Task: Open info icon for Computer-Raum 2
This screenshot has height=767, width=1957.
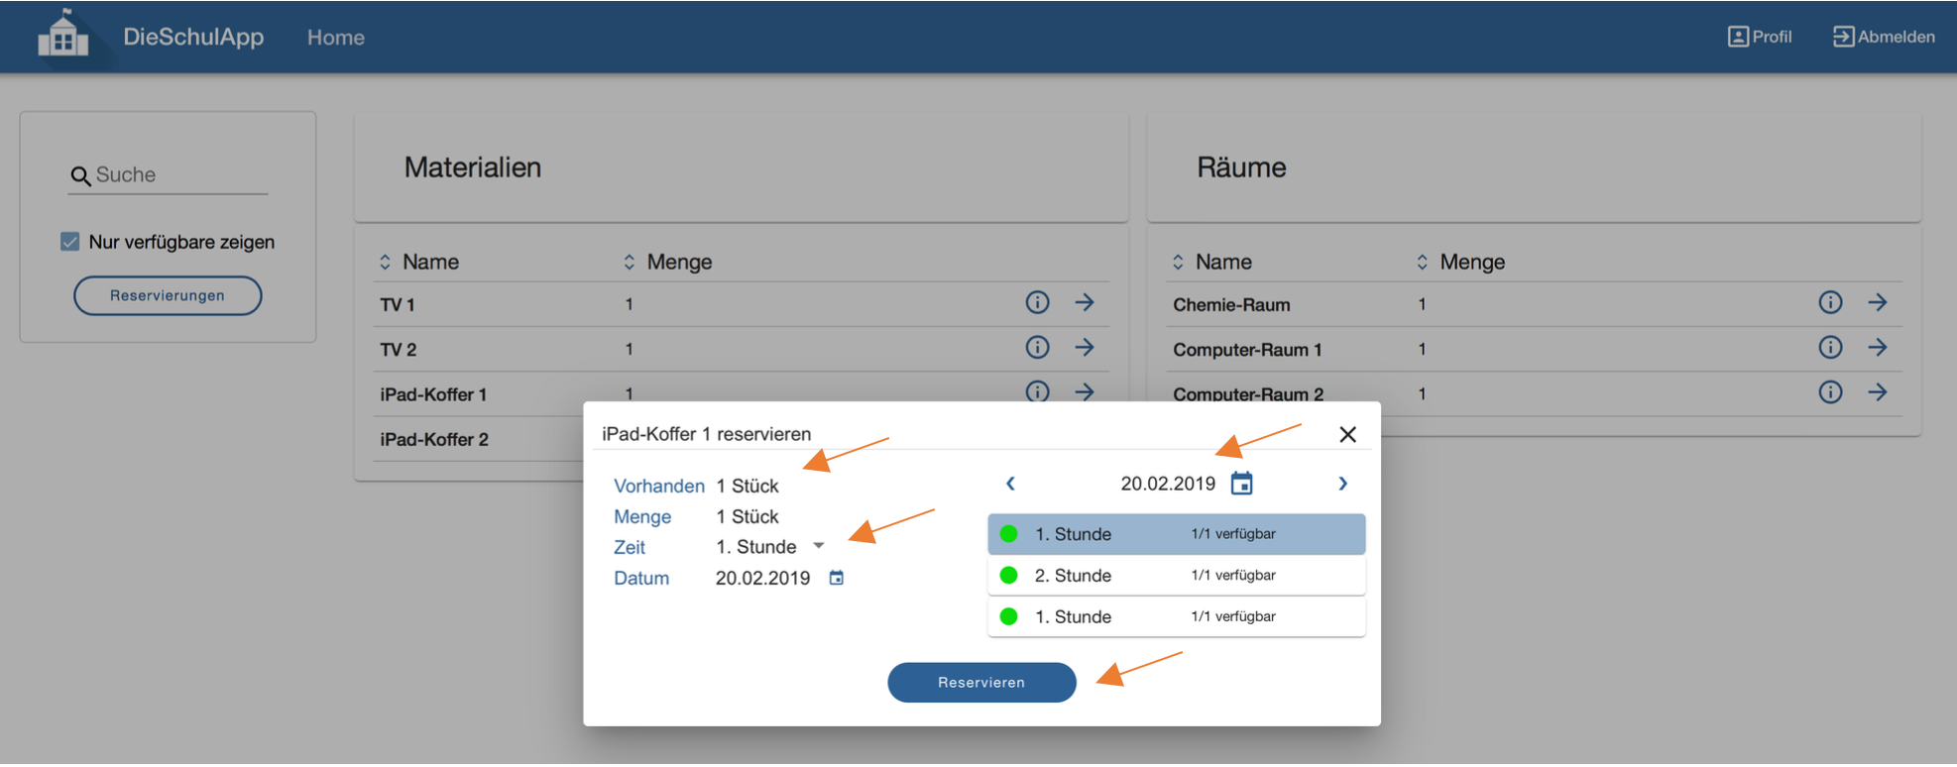Action: coord(1830,392)
